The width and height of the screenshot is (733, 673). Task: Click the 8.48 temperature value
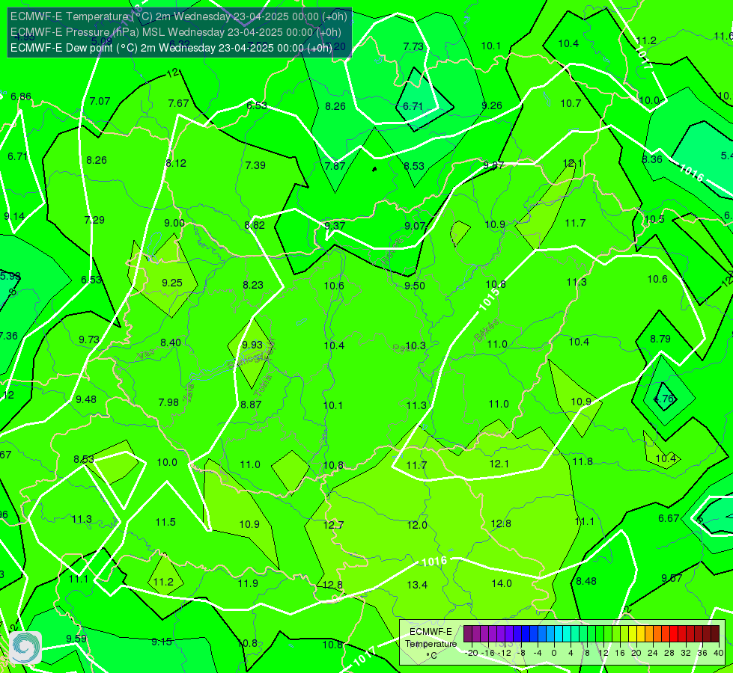point(586,581)
